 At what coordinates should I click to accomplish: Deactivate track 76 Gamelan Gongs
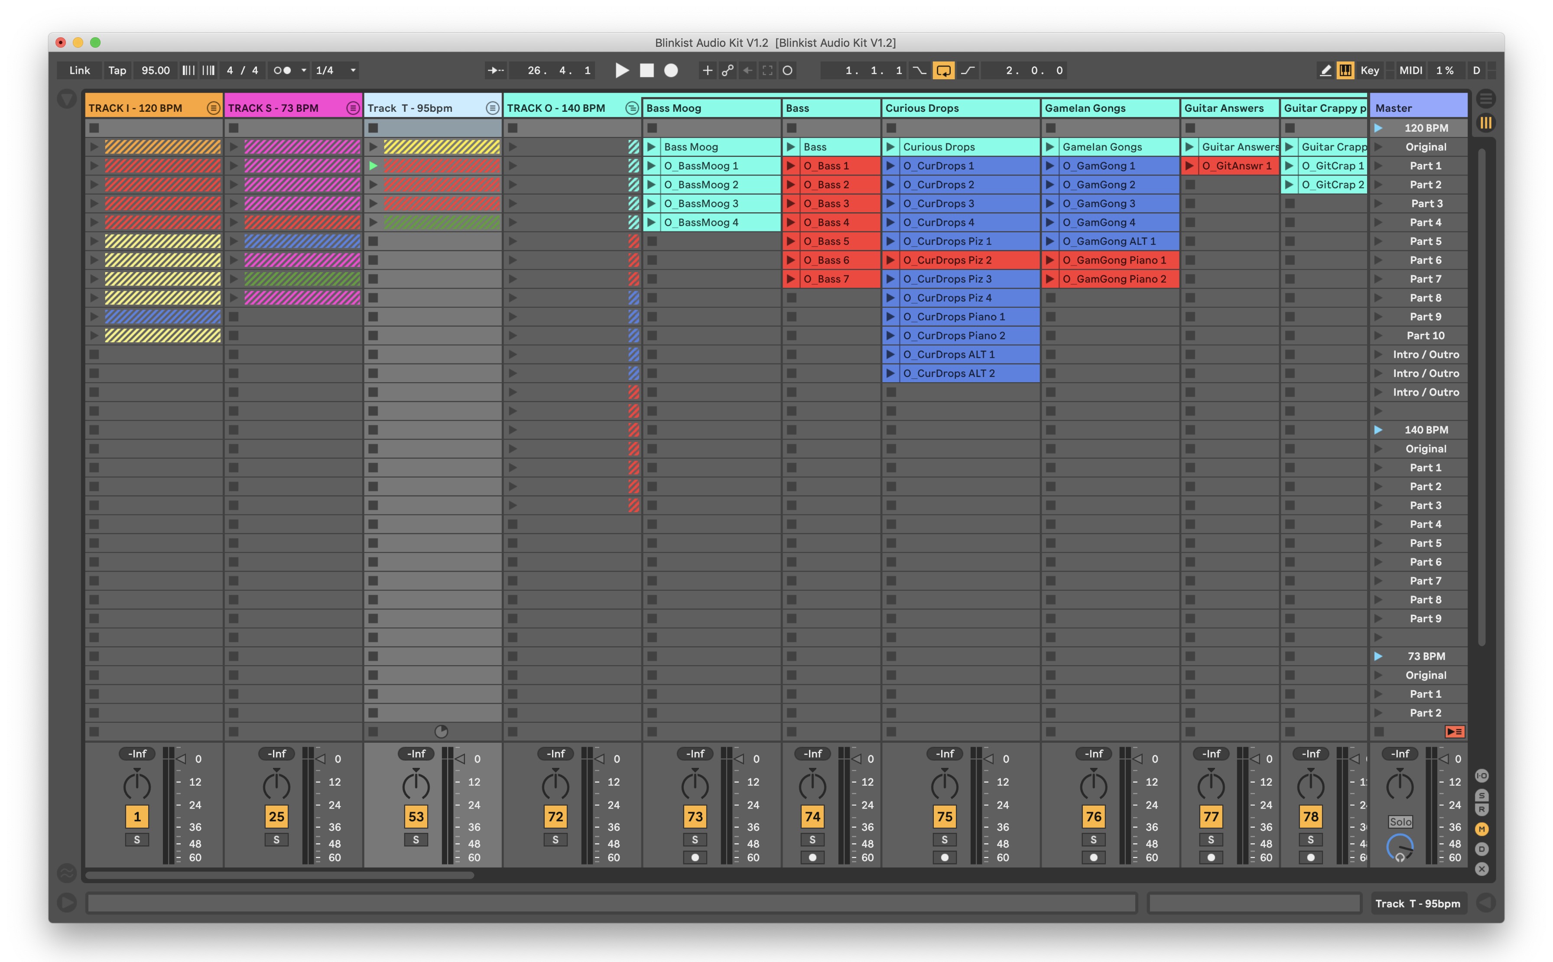point(1093,816)
